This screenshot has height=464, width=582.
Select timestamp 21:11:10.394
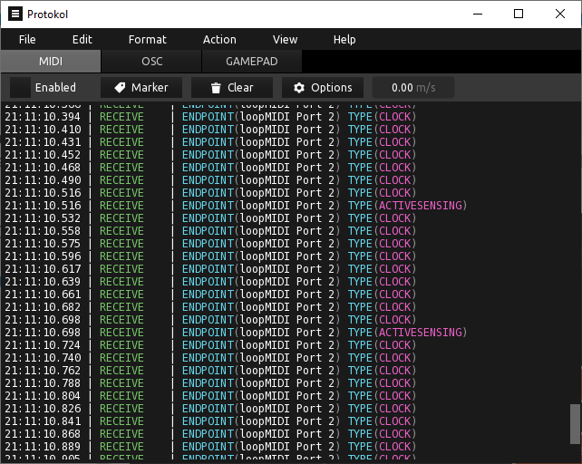click(x=43, y=117)
